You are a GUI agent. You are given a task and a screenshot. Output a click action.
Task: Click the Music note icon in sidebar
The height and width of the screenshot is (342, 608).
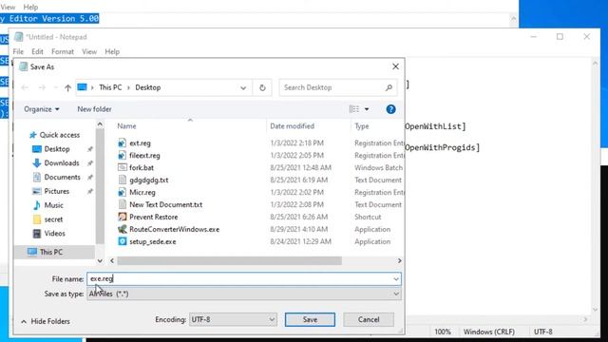37,205
